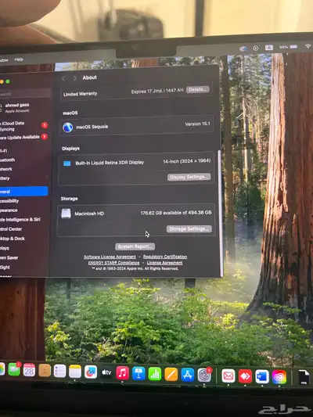Go back with the left chevron

click(63, 78)
